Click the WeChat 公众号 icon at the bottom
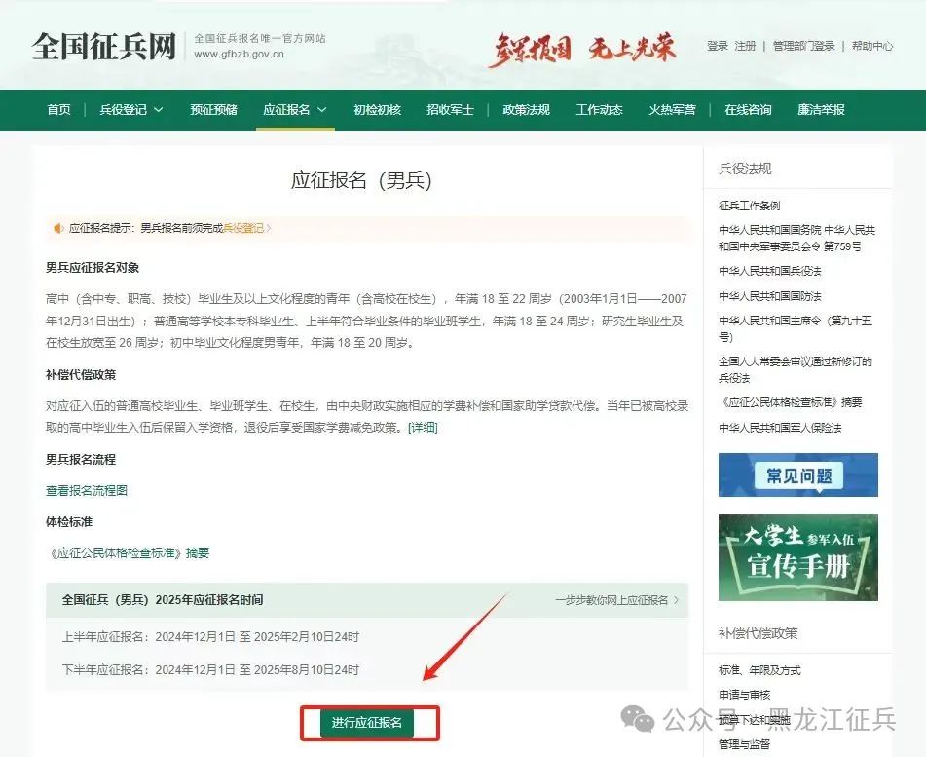Image resolution: width=926 pixels, height=757 pixels. coord(639,718)
